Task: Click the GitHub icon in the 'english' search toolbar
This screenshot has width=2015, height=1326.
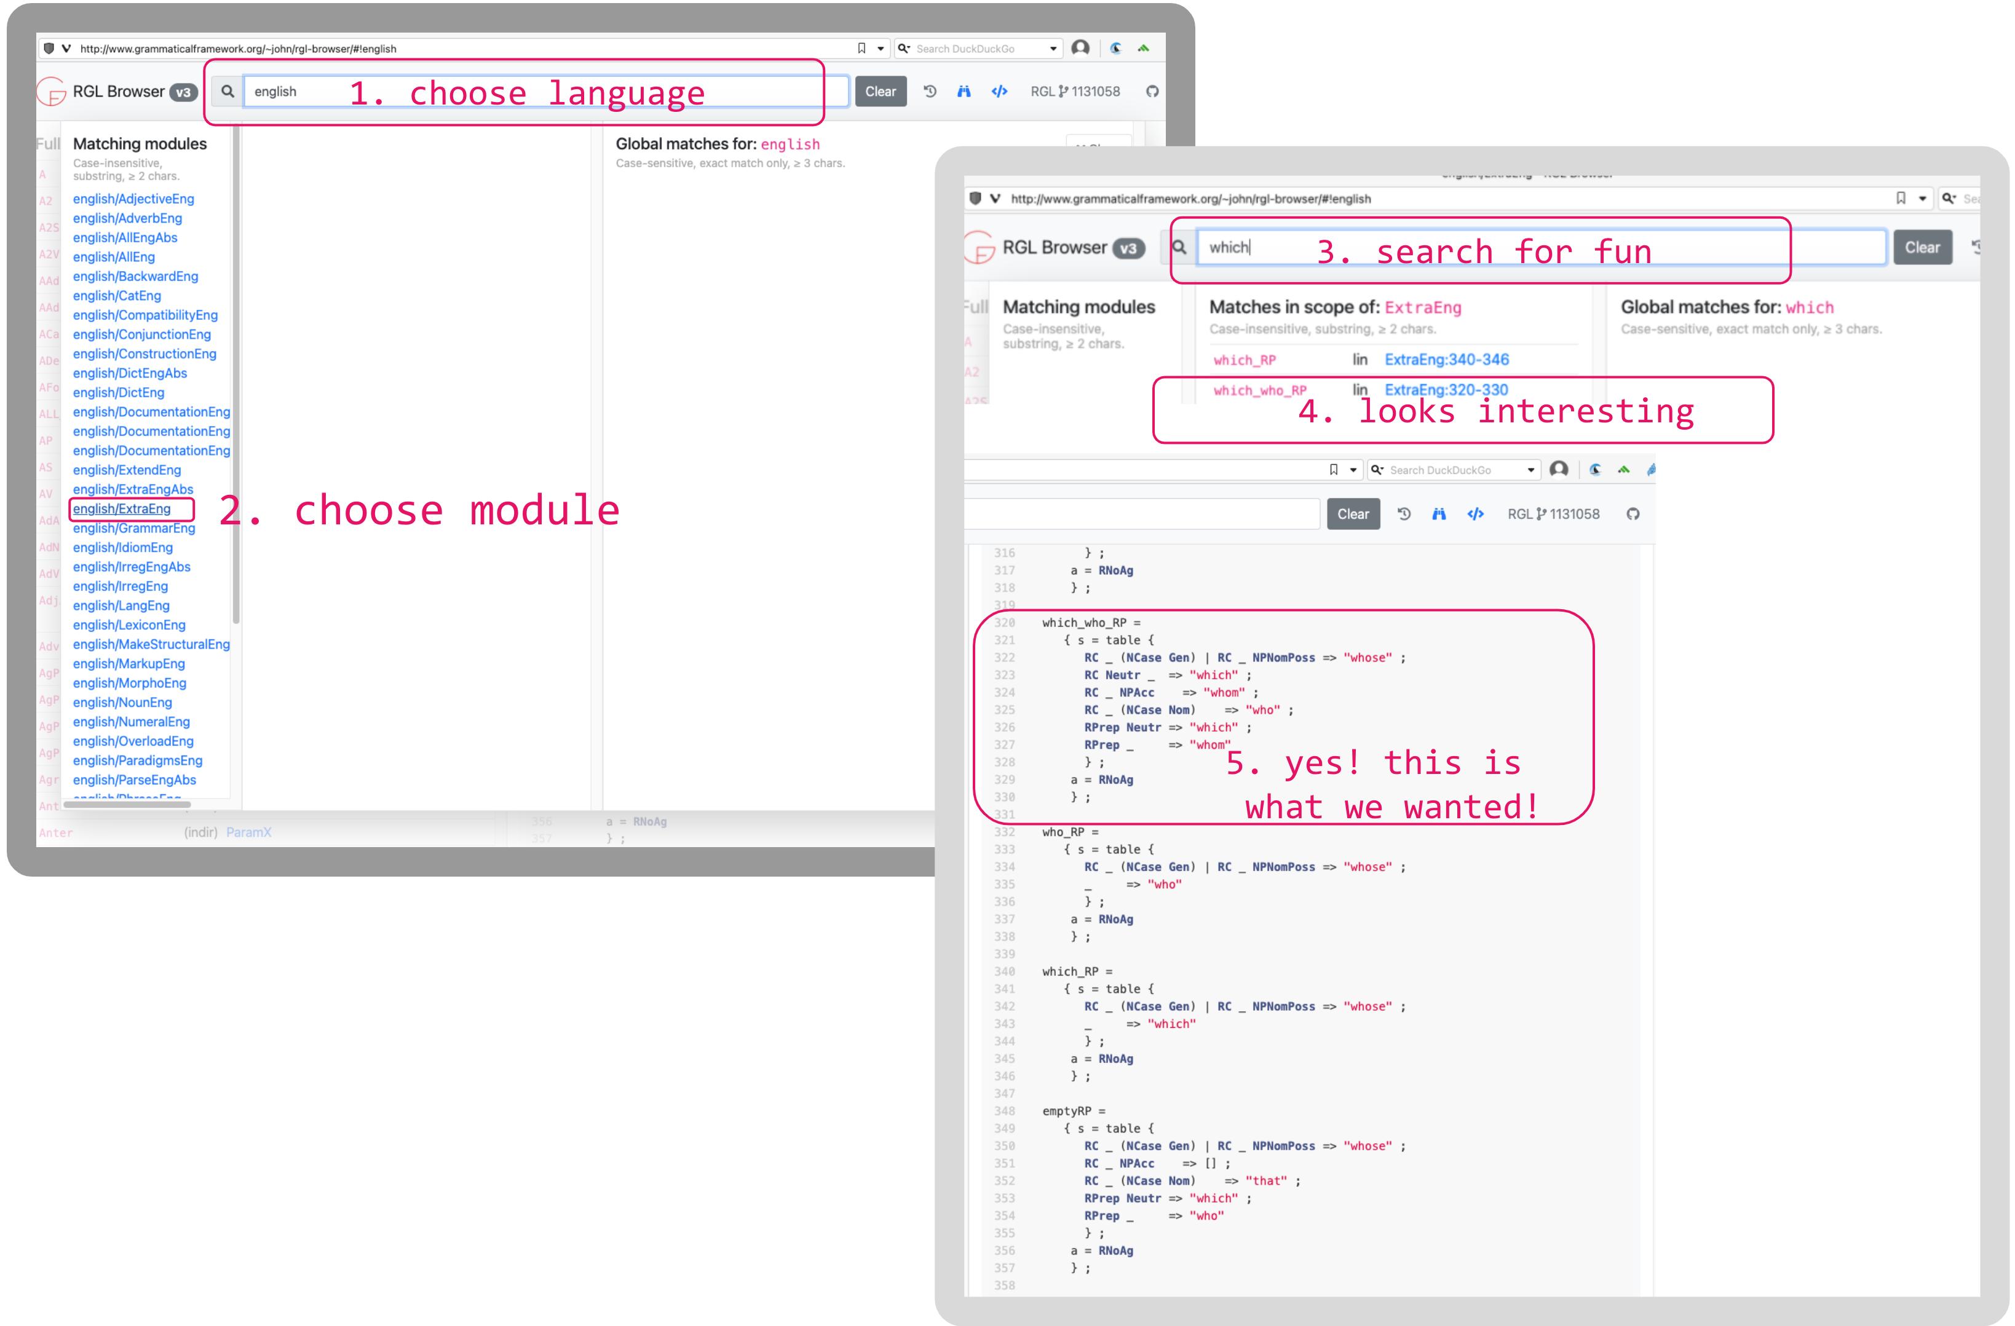Action: pyautogui.click(x=1152, y=92)
